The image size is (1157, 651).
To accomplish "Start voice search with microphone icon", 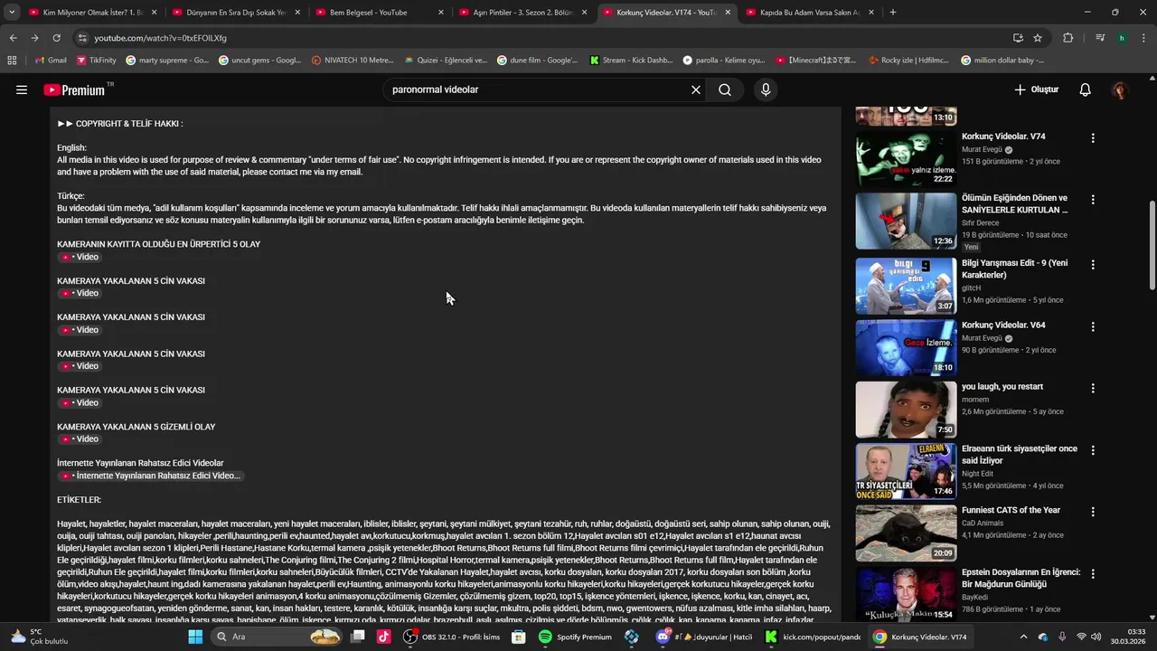I will [x=766, y=90].
